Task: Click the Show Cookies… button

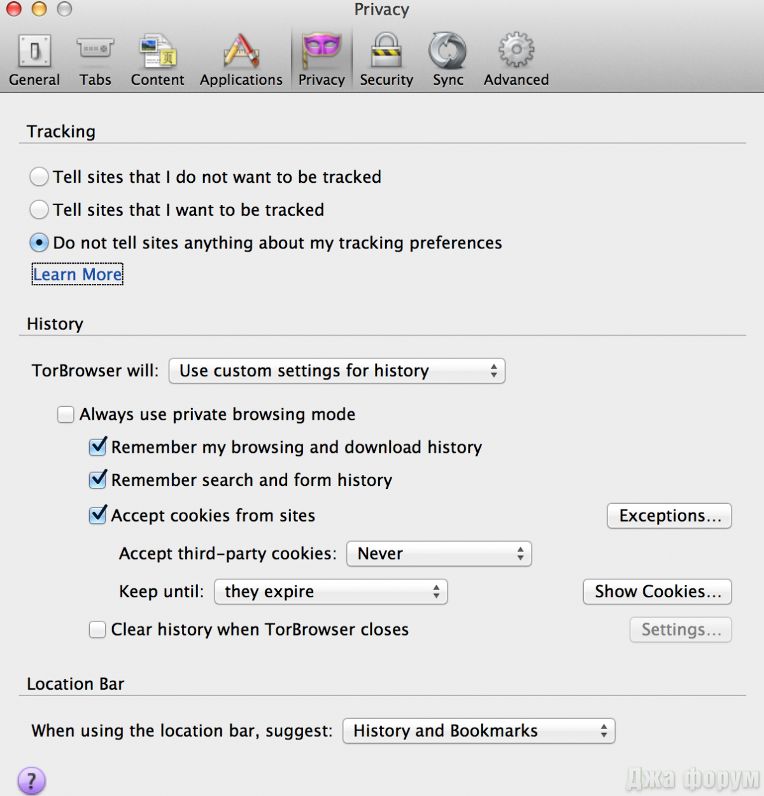Action: (657, 592)
